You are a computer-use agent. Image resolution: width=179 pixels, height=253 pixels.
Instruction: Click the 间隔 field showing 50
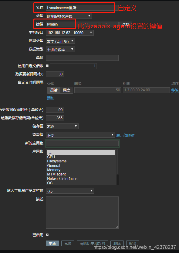[98, 90]
